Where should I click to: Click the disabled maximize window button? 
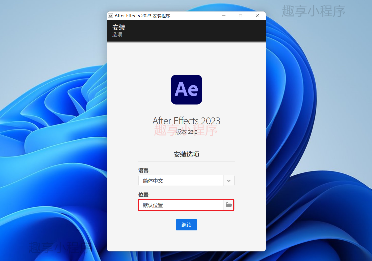(241, 16)
